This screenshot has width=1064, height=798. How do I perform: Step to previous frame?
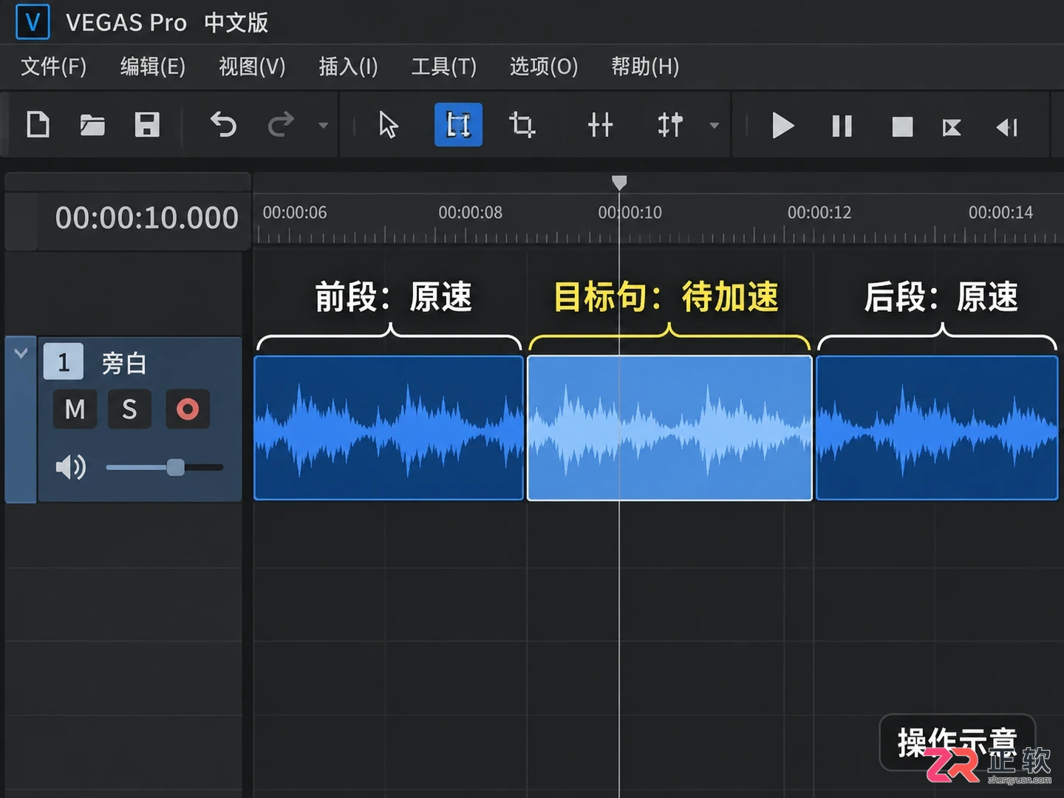click(x=1007, y=127)
